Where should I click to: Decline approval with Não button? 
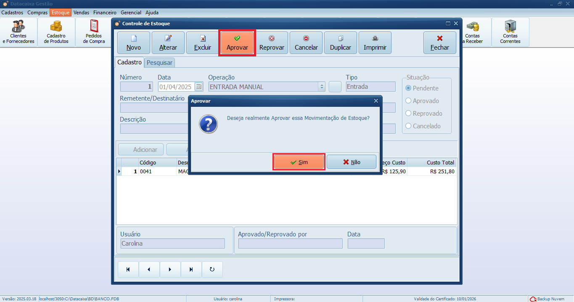click(352, 162)
